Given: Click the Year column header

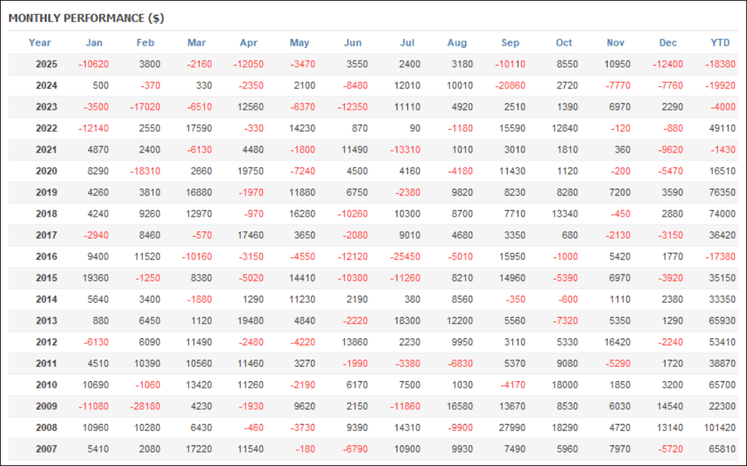Looking at the screenshot, I should [x=40, y=43].
